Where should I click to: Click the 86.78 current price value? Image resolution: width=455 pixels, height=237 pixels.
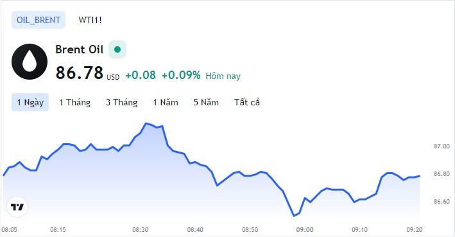[79, 73]
